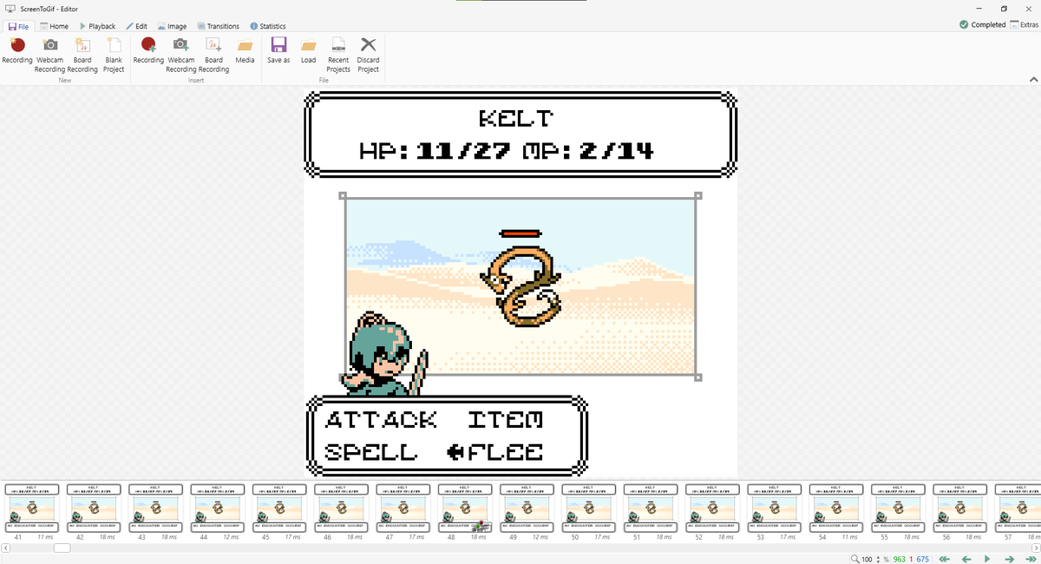Viewport: 1041px width, 564px height.
Task: Play the animation preview
Action: (x=987, y=559)
